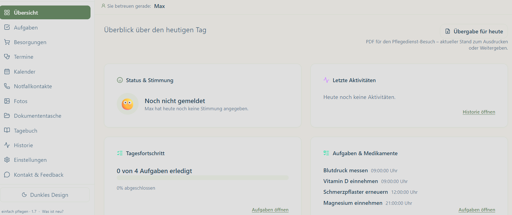Click the checklist icon beside Tagesfortschritt
The width and height of the screenshot is (512, 215).
point(120,153)
